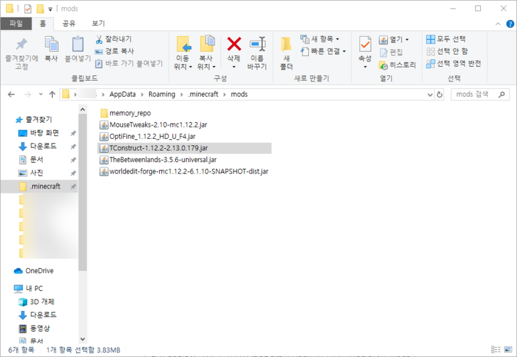The image size is (517, 357).
Task: Open 이동 위치 (Move to) menu
Action: click(x=183, y=53)
